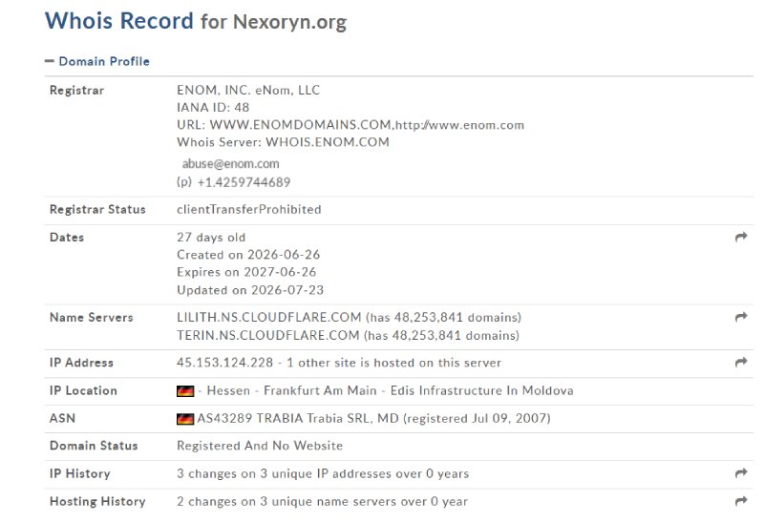The height and width of the screenshot is (523, 764).
Task: Select the TERIN.NS.CLOUDFLARE.COM name server
Action: coord(268,336)
